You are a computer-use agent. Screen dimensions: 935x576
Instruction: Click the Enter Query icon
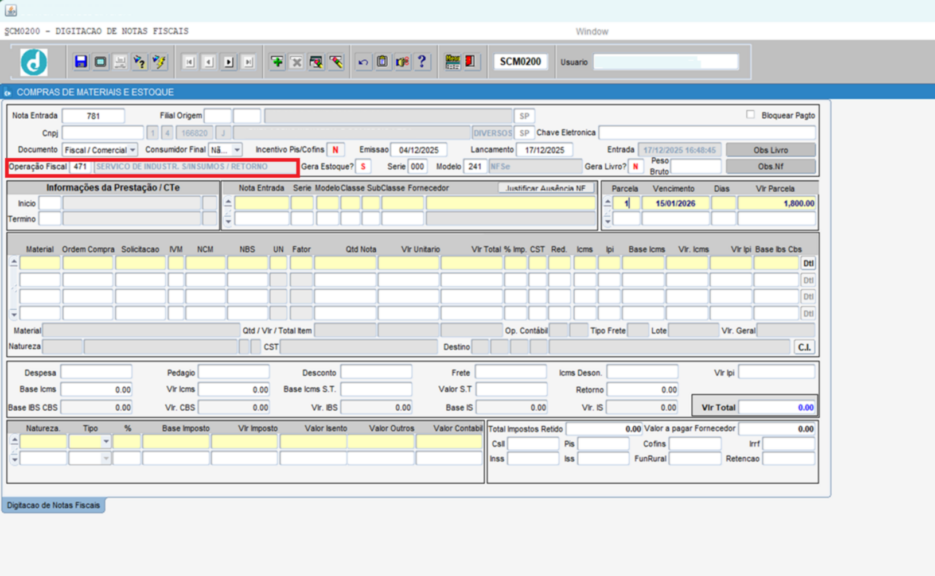pos(139,62)
